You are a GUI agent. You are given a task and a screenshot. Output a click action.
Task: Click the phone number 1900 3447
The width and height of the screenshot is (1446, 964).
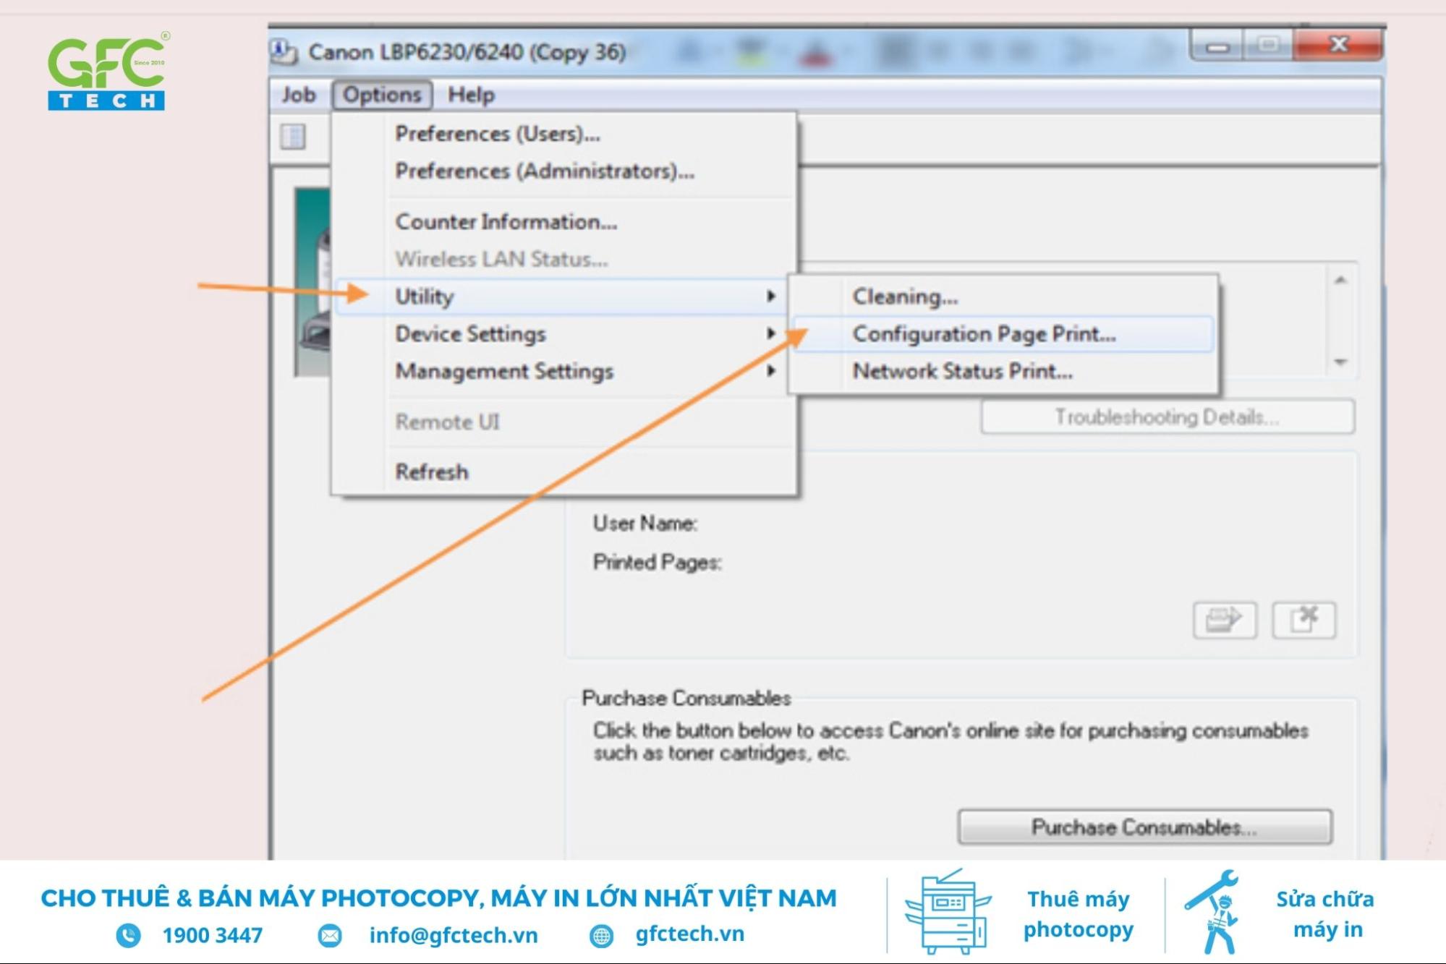[212, 935]
